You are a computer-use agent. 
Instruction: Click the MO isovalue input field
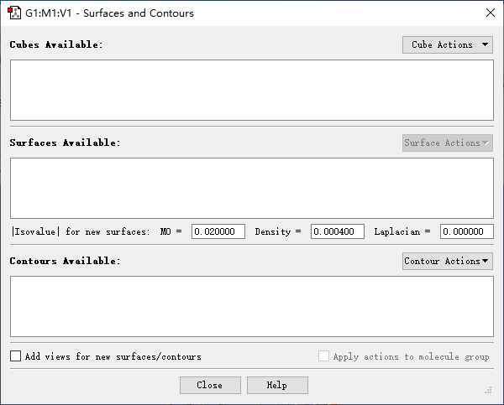click(x=218, y=231)
